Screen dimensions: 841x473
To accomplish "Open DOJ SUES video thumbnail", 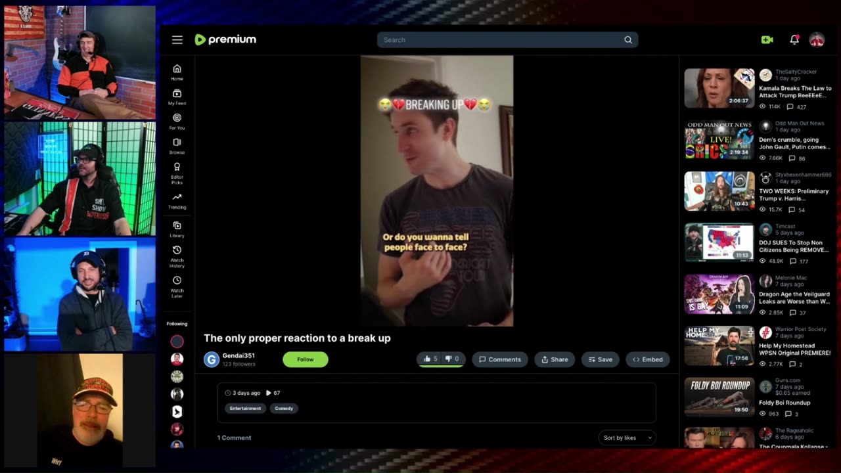I will coord(719,242).
